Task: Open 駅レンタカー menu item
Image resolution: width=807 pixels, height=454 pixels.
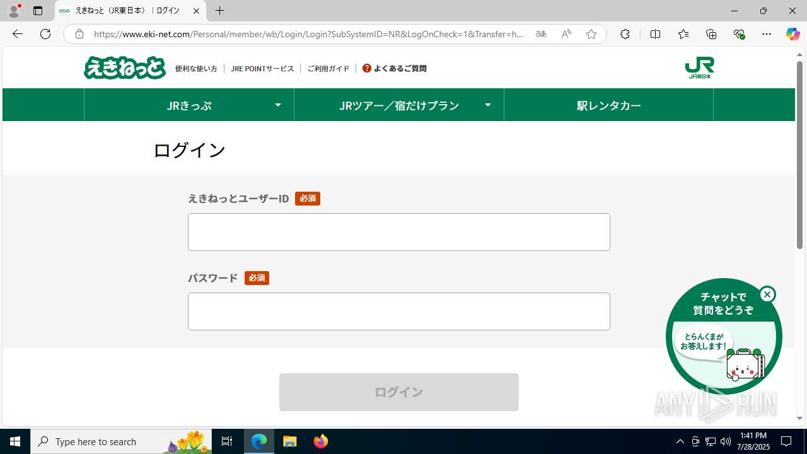Action: [x=608, y=105]
